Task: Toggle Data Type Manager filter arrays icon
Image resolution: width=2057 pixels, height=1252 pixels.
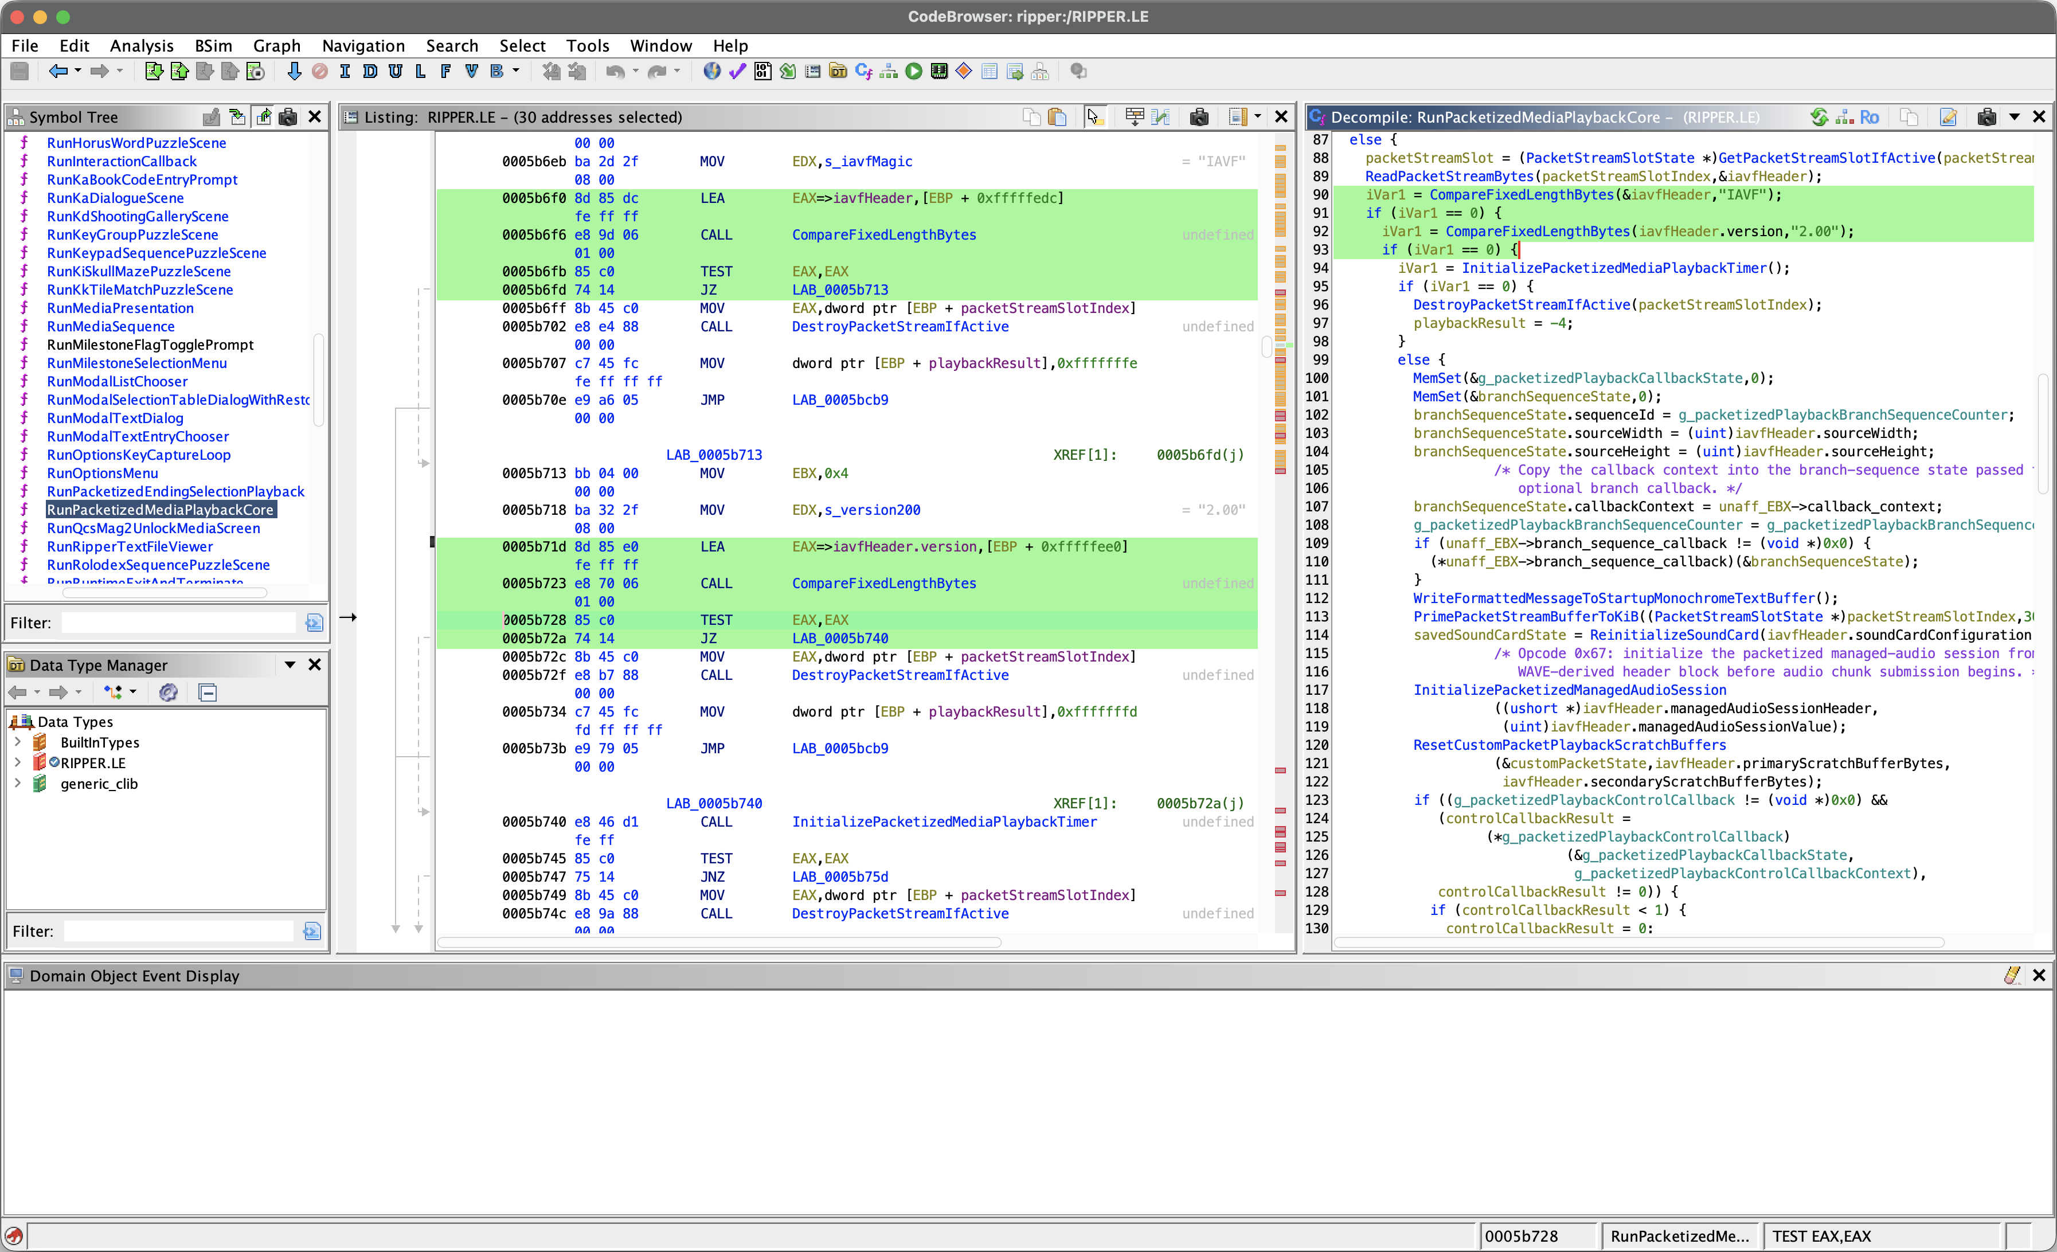Action: 169,692
